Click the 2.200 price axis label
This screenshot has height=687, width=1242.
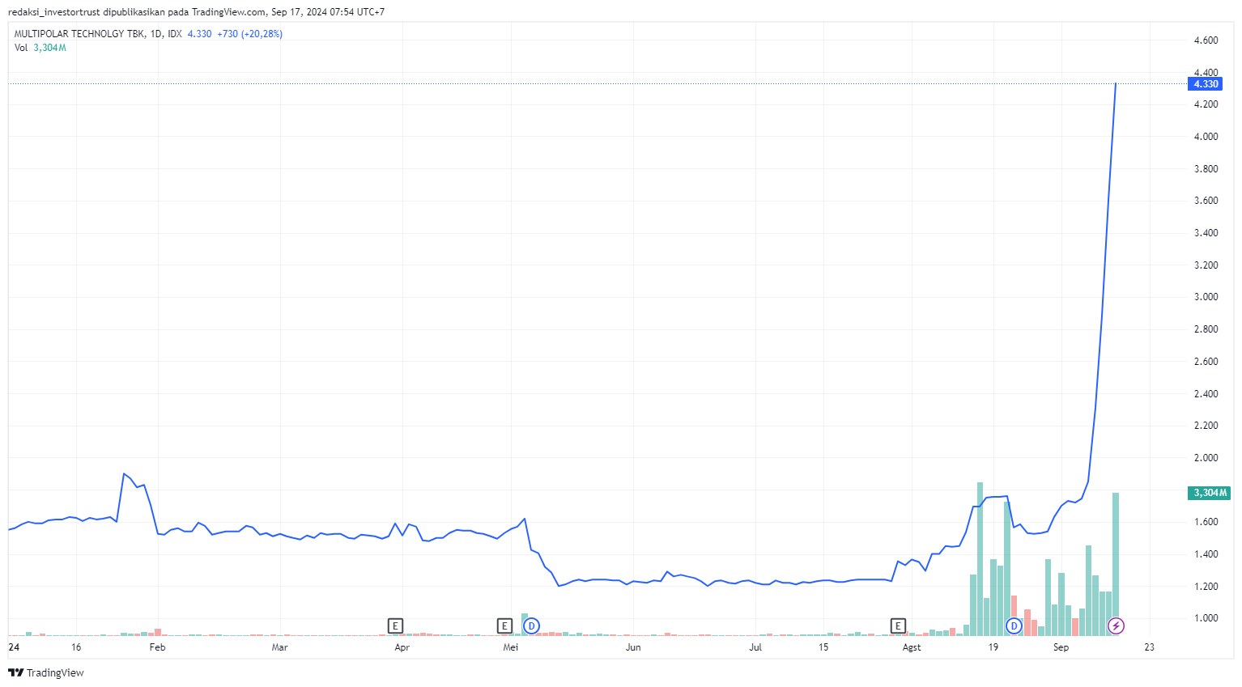pyautogui.click(x=1206, y=426)
